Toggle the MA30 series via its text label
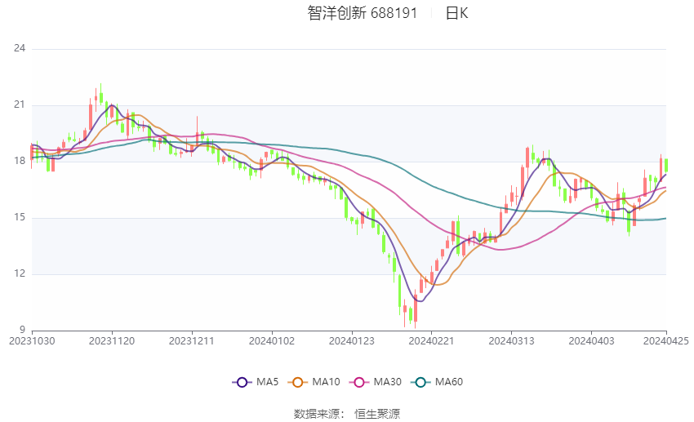The image size is (694, 422). coord(386,381)
